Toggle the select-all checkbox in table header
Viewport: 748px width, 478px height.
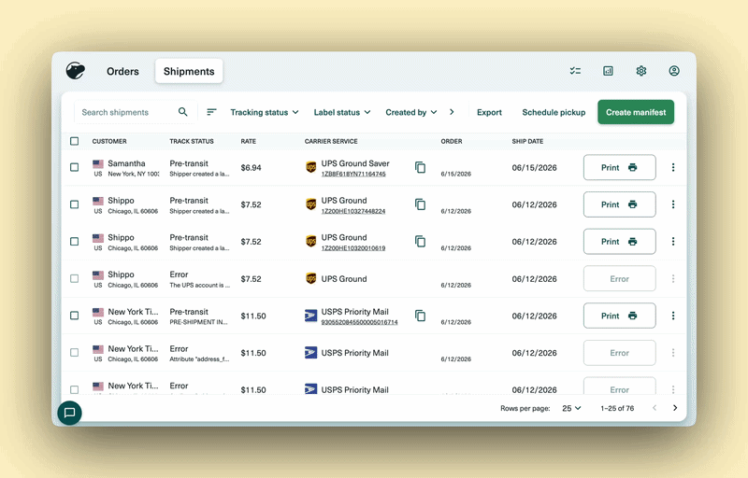[75, 141]
